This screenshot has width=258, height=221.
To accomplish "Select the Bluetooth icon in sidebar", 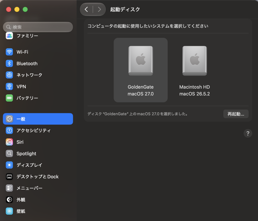I will tap(9, 63).
